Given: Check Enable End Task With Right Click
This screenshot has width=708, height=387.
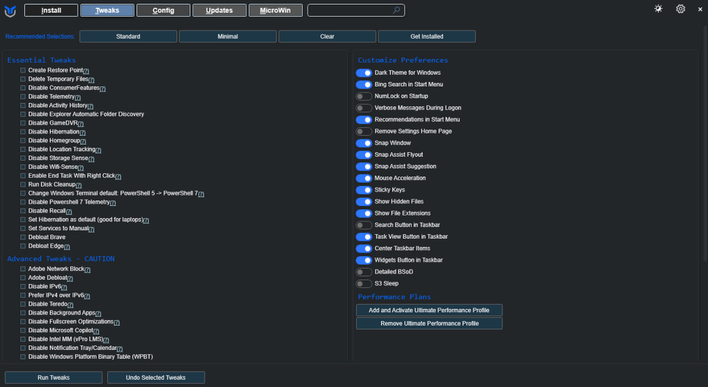Looking at the screenshot, I should pyautogui.click(x=23, y=176).
